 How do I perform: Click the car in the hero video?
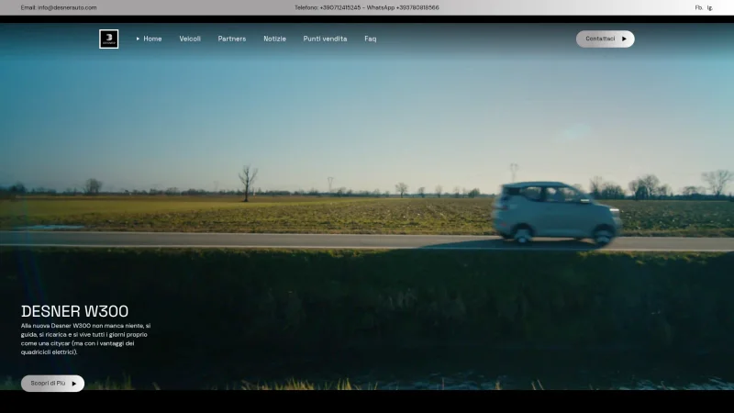(556, 213)
